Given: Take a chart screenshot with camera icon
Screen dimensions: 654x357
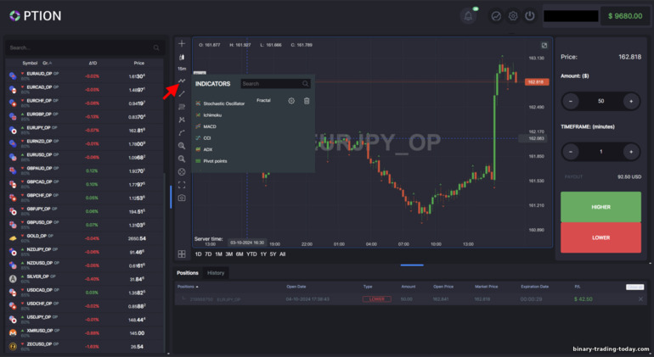Looking at the screenshot, I should 182,198.
